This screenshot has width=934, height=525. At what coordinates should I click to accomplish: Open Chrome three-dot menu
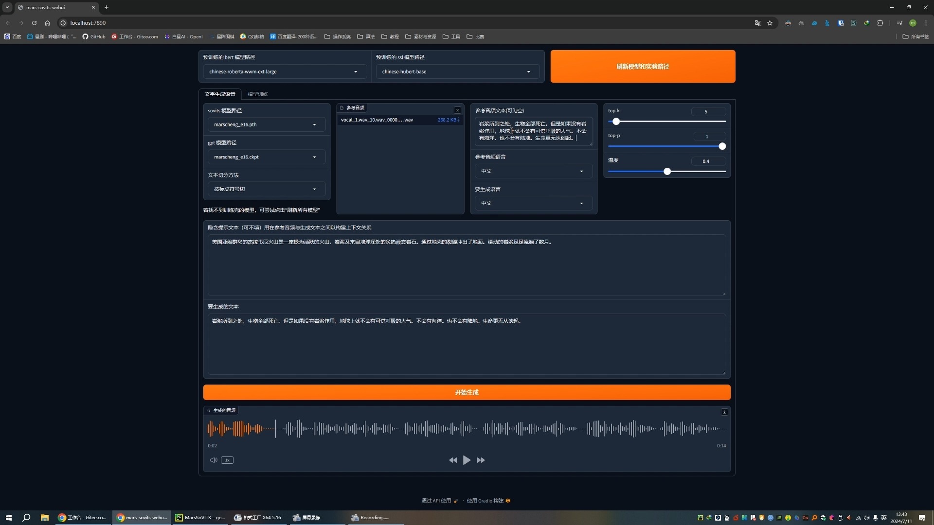coord(926,23)
